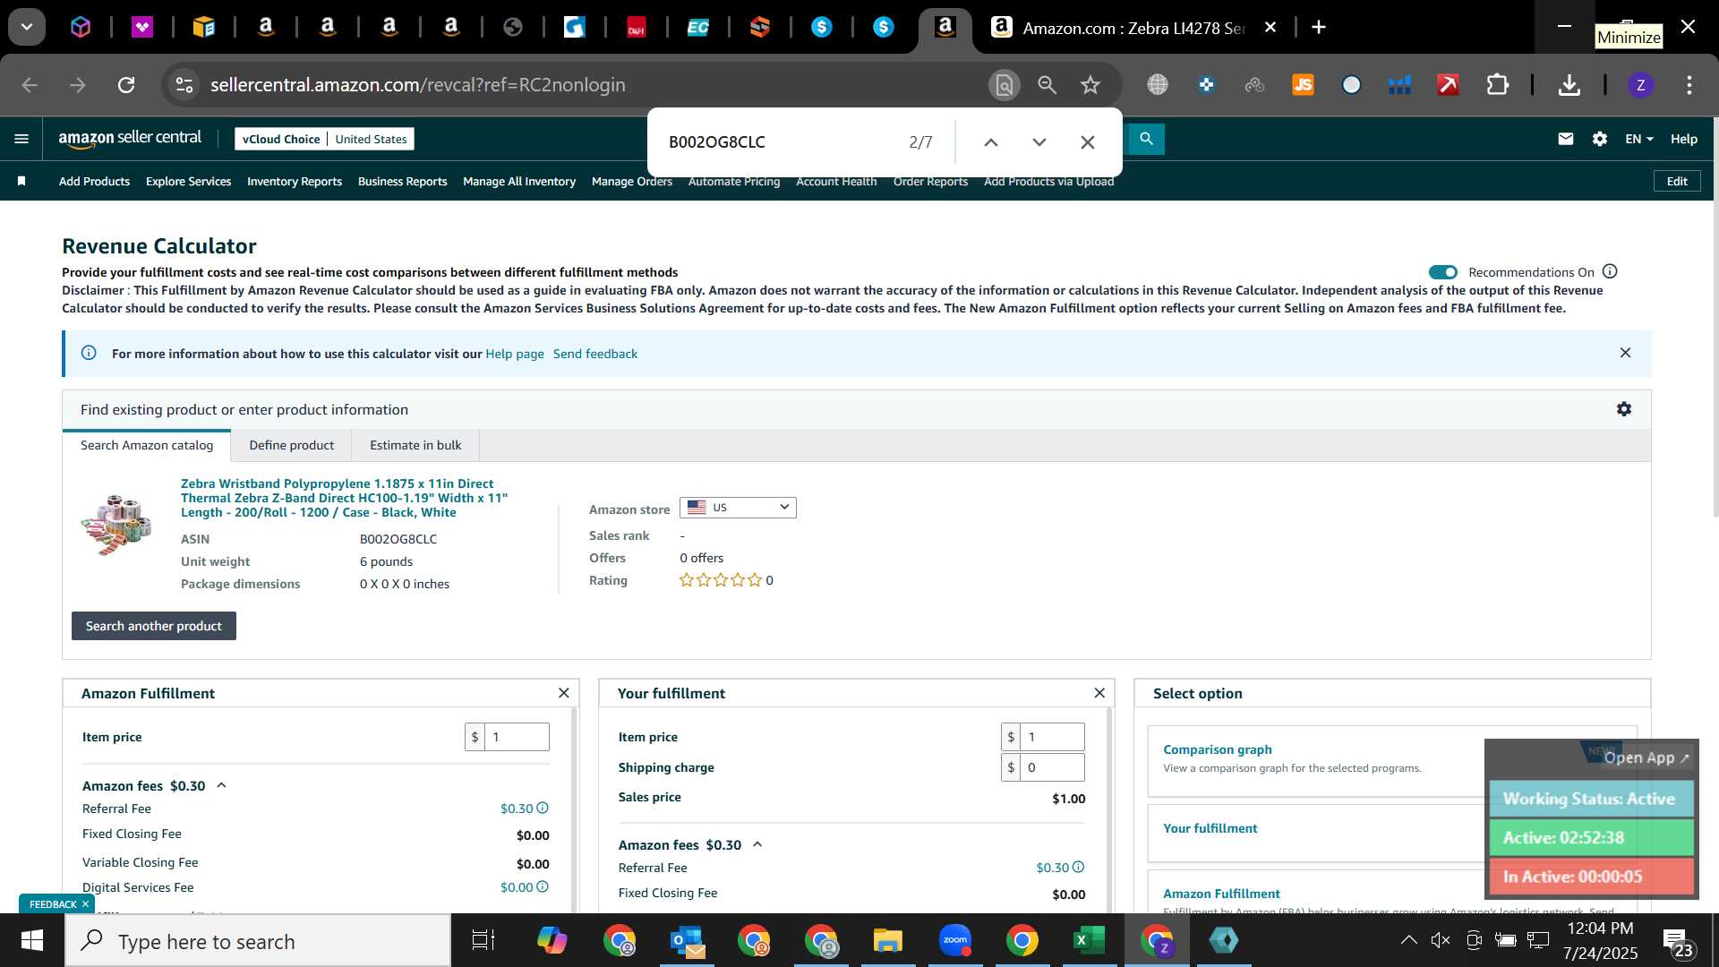Open Chrome profile avatar Z

pyautogui.click(x=1640, y=85)
